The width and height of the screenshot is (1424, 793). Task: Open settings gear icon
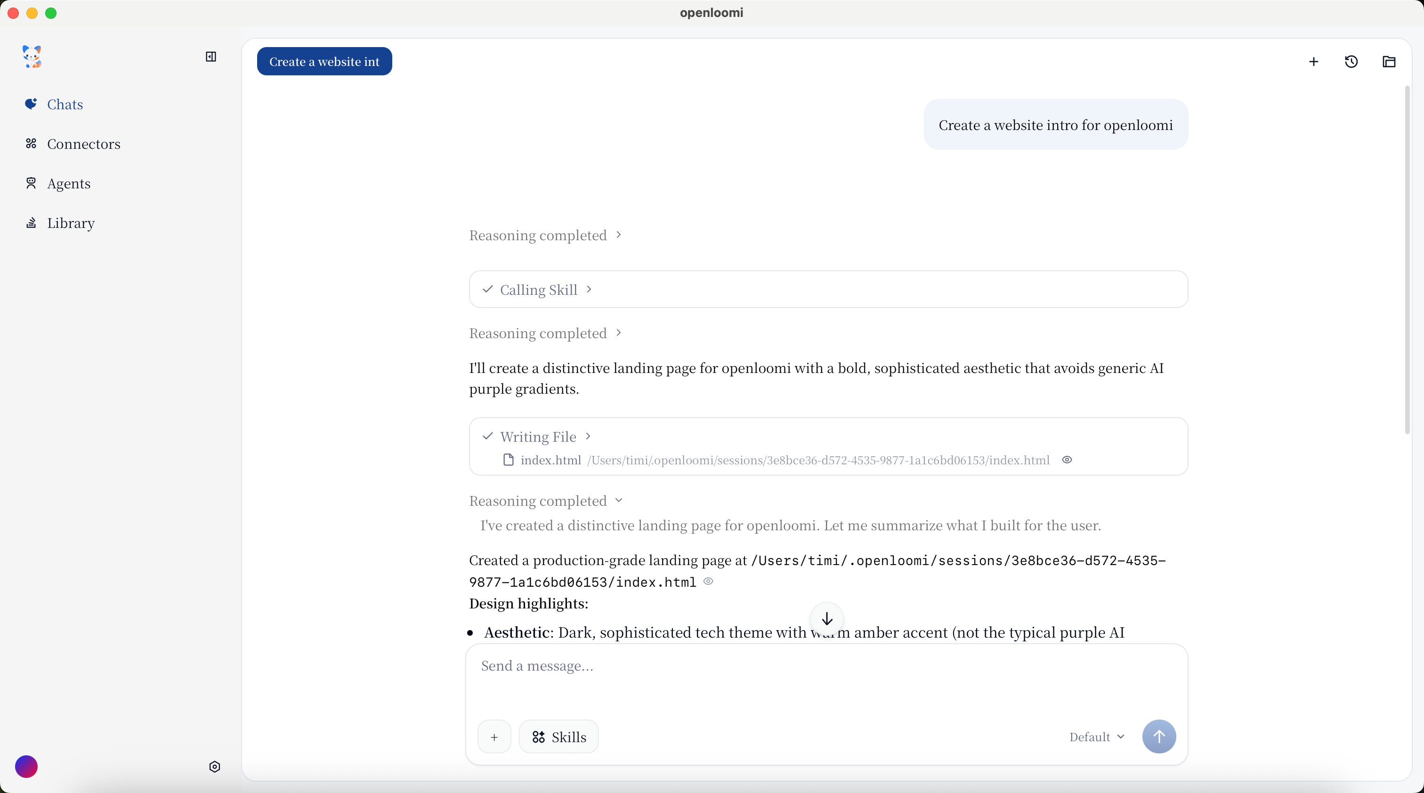pos(214,767)
